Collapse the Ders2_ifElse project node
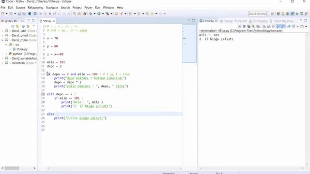310x174 pixels. (2, 40)
